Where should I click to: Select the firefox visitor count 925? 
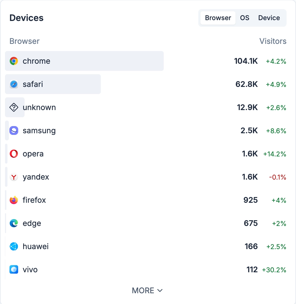coord(250,200)
